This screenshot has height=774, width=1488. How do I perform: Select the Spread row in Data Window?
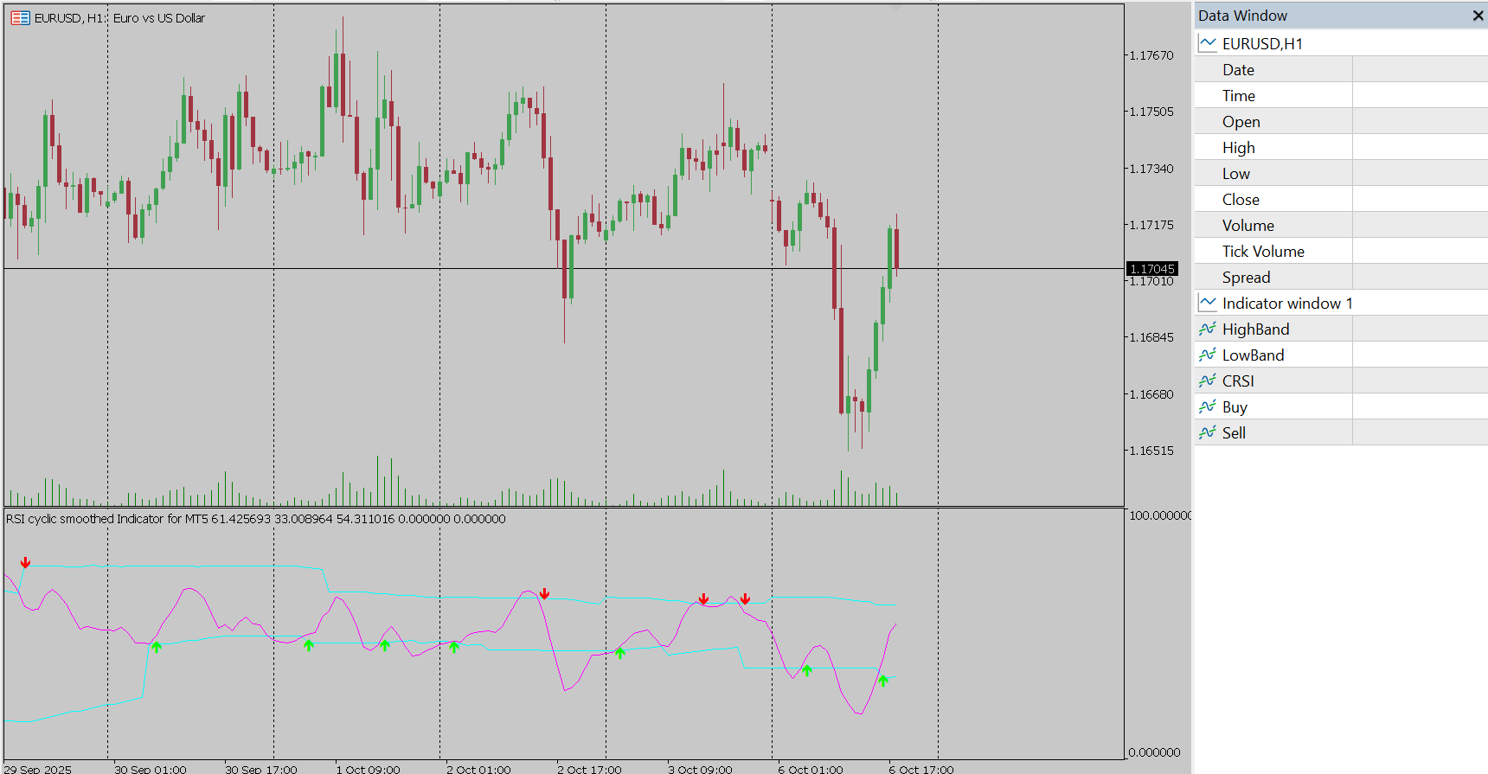pos(1341,277)
